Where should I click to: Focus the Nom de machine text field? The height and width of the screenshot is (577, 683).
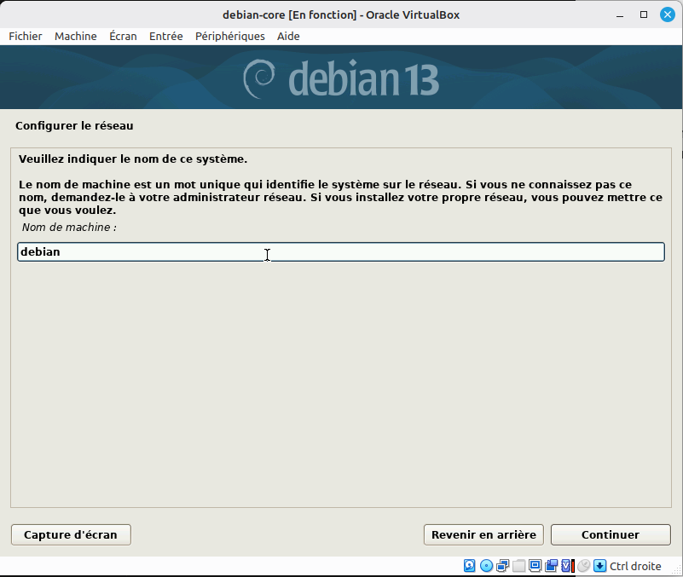341,252
